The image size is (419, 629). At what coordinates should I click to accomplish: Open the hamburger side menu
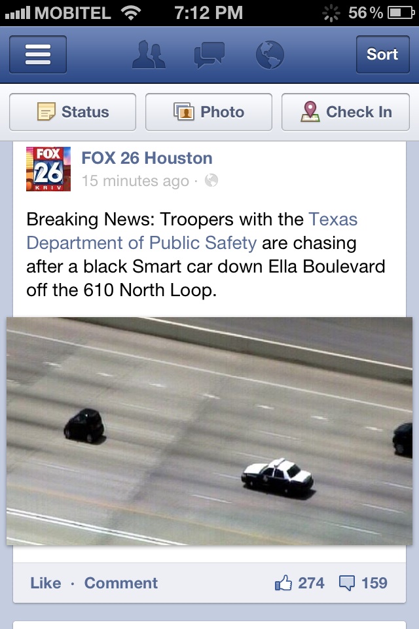click(38, 54)
